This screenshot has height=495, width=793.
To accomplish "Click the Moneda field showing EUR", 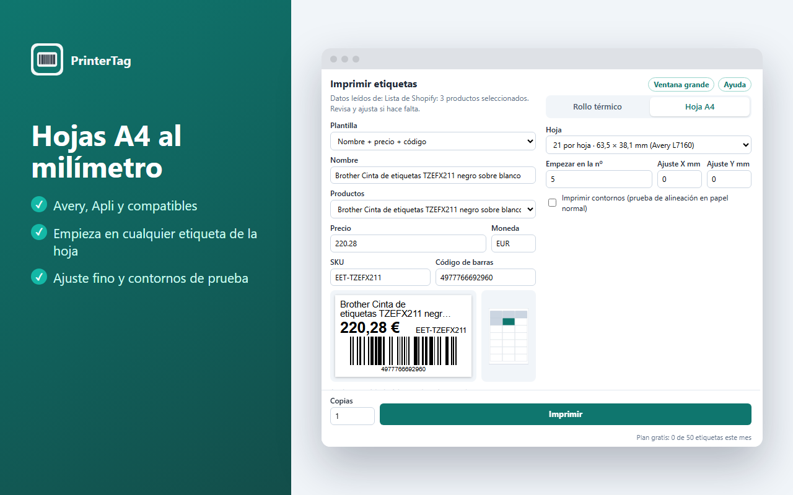I will coord(514,243).
